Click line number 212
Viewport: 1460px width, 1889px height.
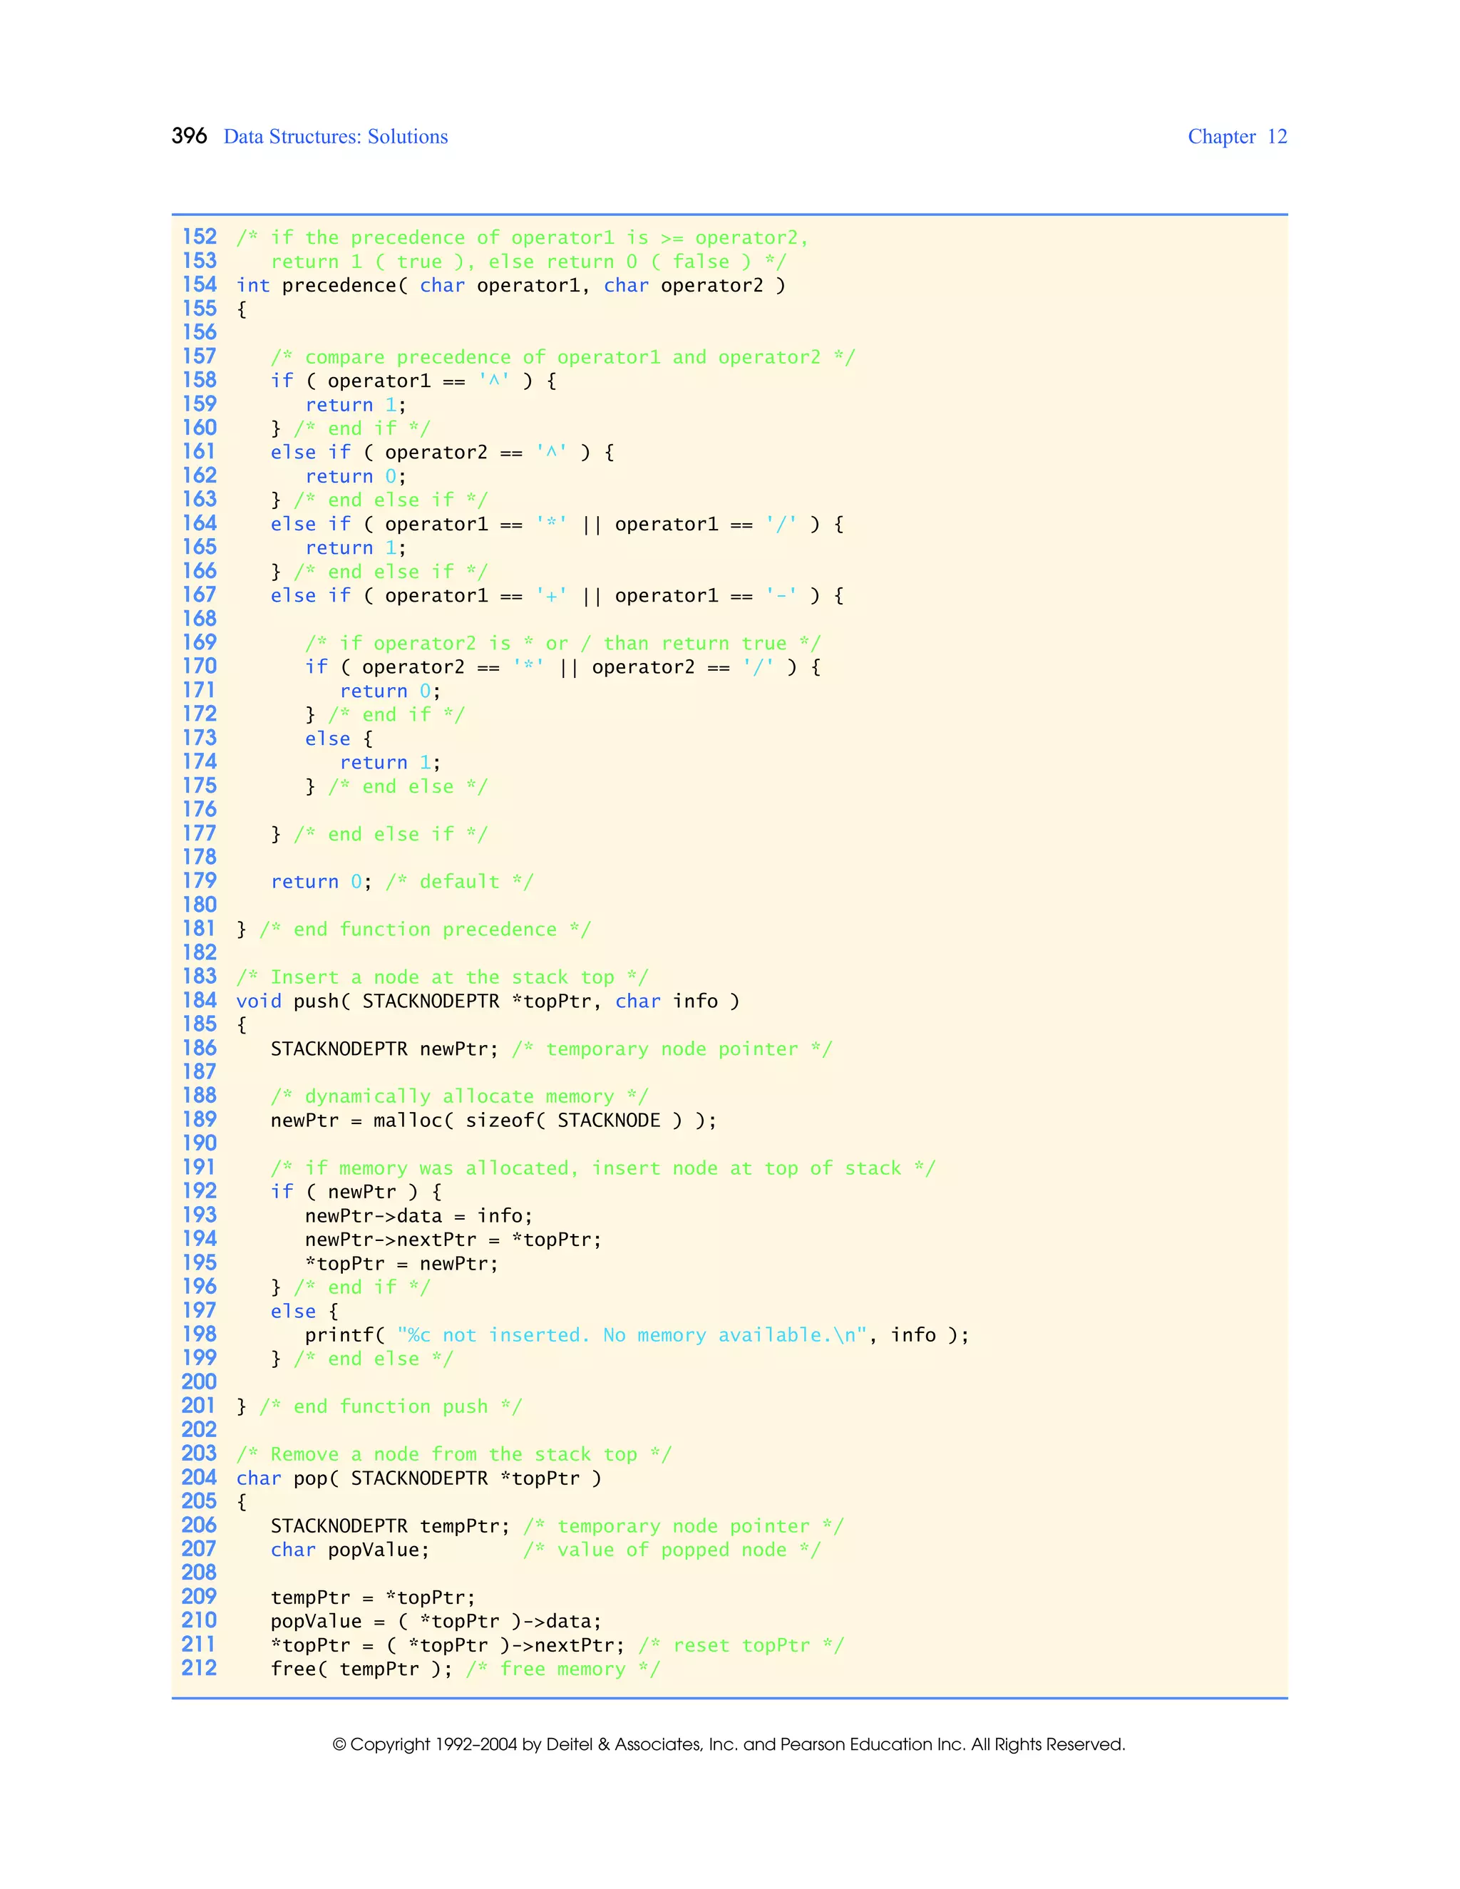200,1669
